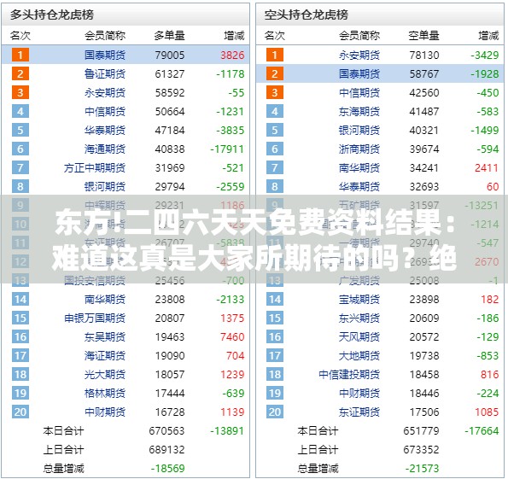Image resolution: width=508 pixels, height=479 pixels.
Task: Click the 79005 long volume value
Action: click(169, 55)
